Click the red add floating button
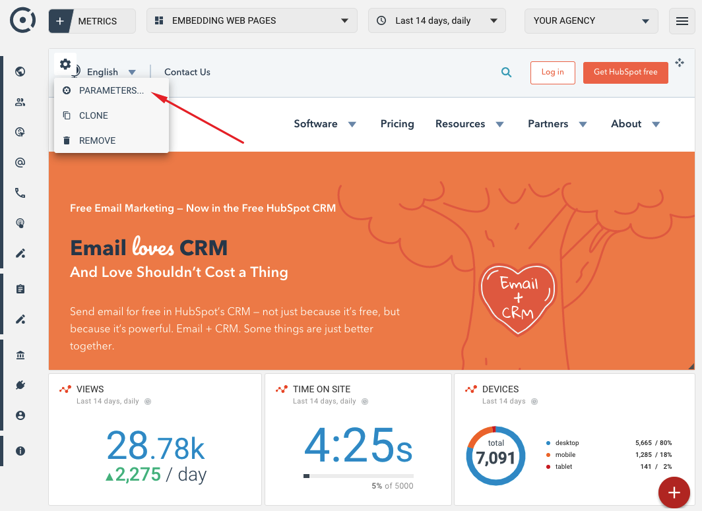This screenshot has height=511, width=702. click(674, 493)
